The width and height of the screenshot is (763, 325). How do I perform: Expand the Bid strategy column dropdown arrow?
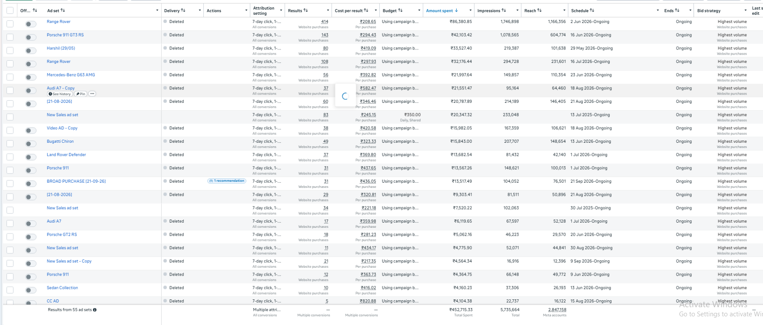(x=745, y=10)
